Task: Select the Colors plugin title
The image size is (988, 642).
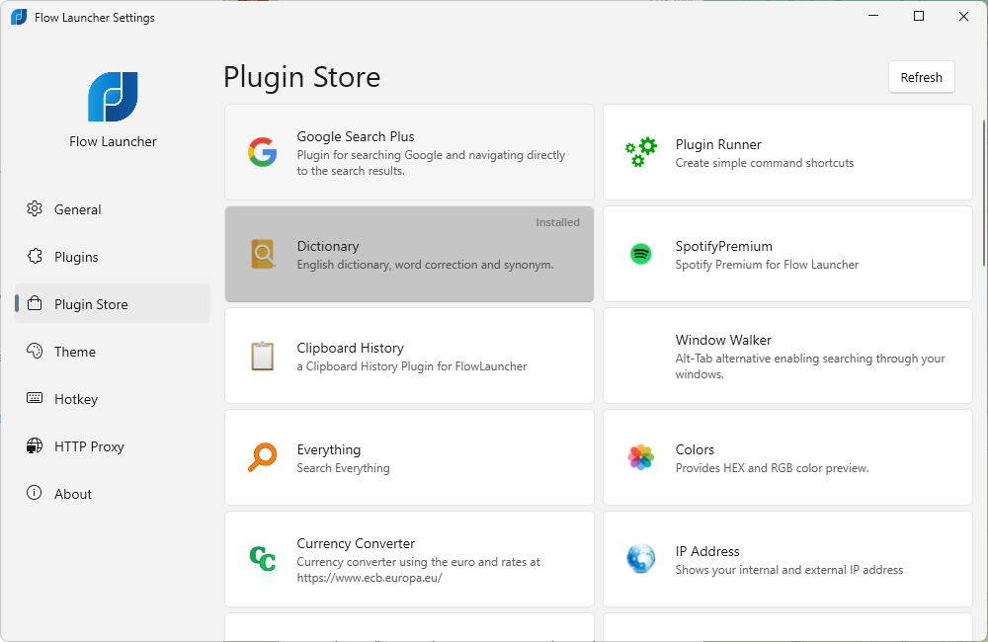Action: [695, 449]
